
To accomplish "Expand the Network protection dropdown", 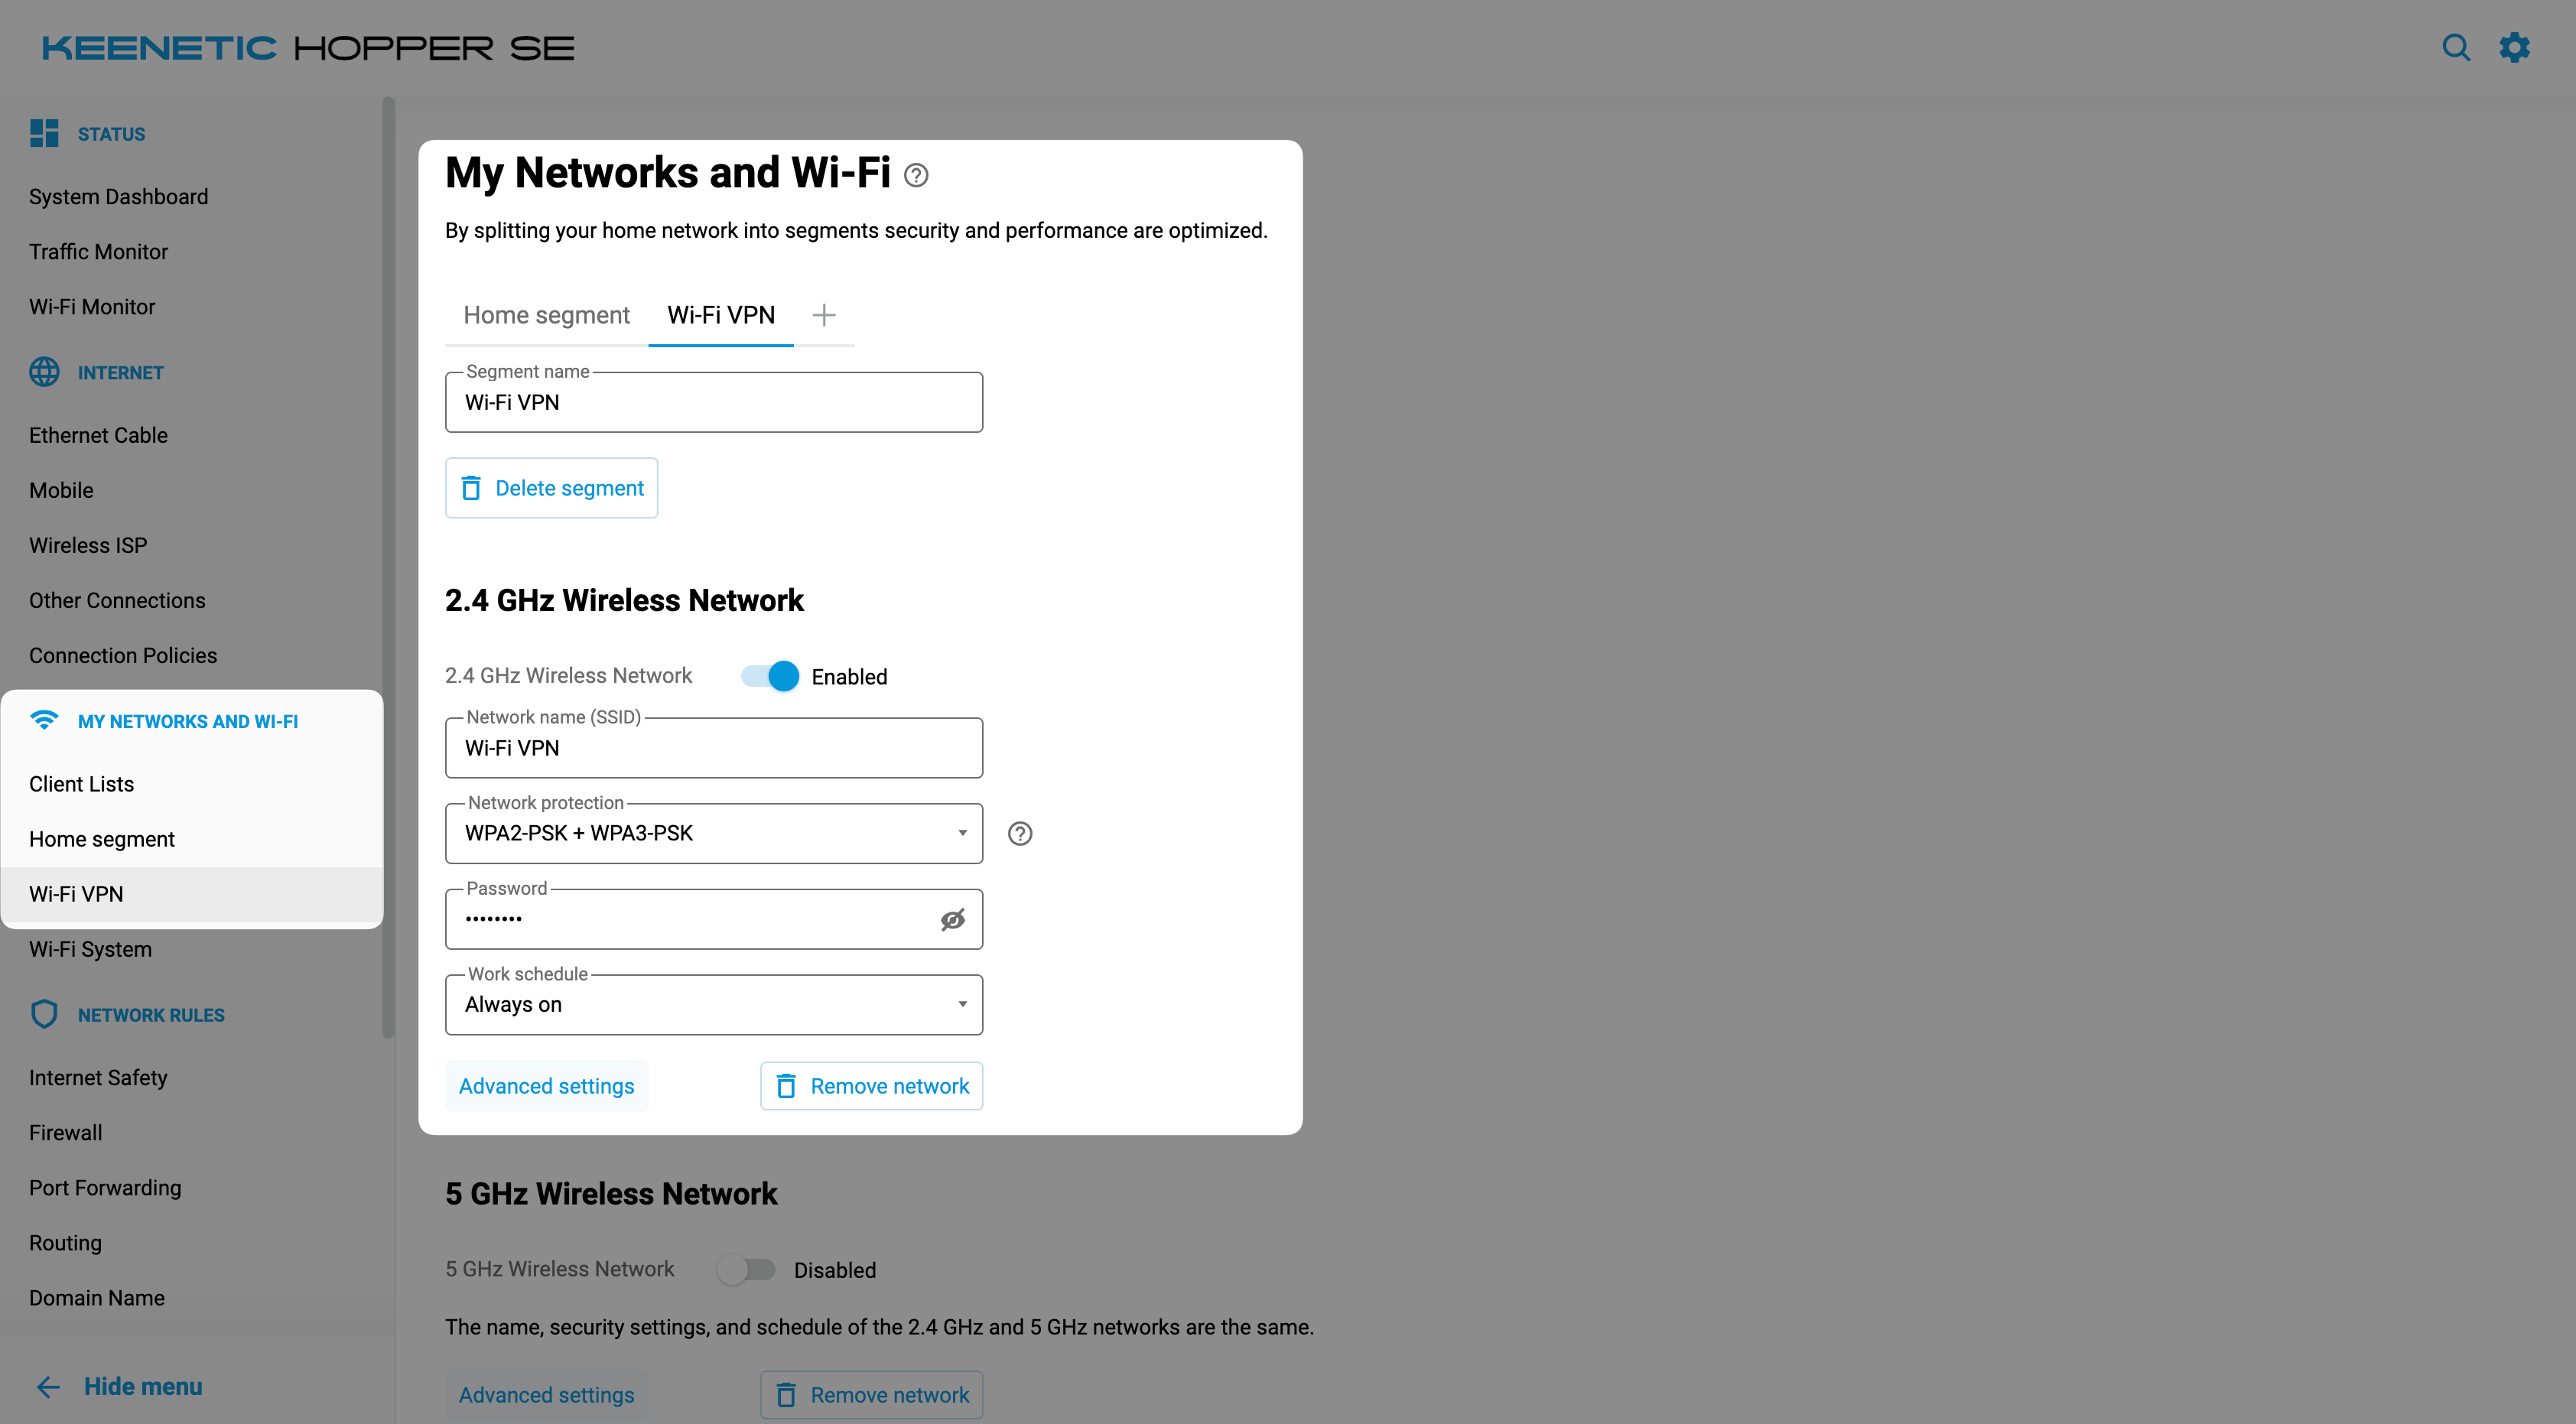I will click(x=713, y=833).
